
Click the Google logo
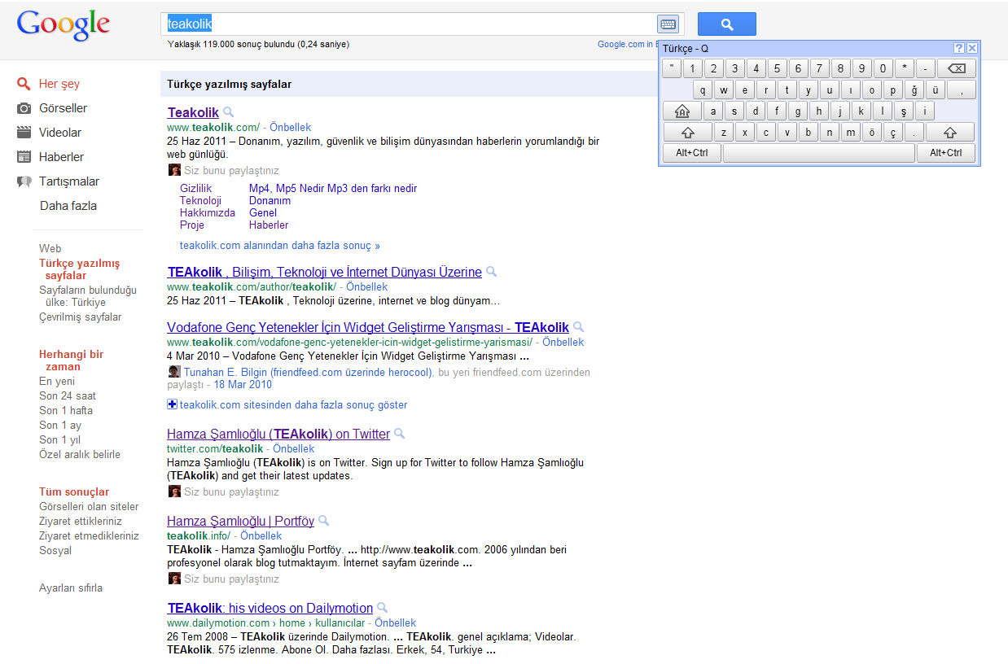(63, 26)
